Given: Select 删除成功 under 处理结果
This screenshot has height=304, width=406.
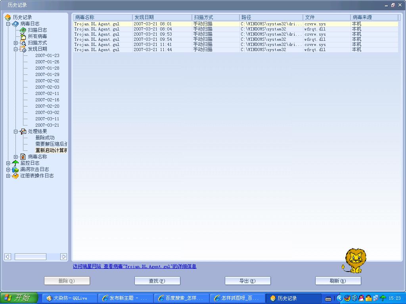Looking at the screenshot, I should 45,138.
